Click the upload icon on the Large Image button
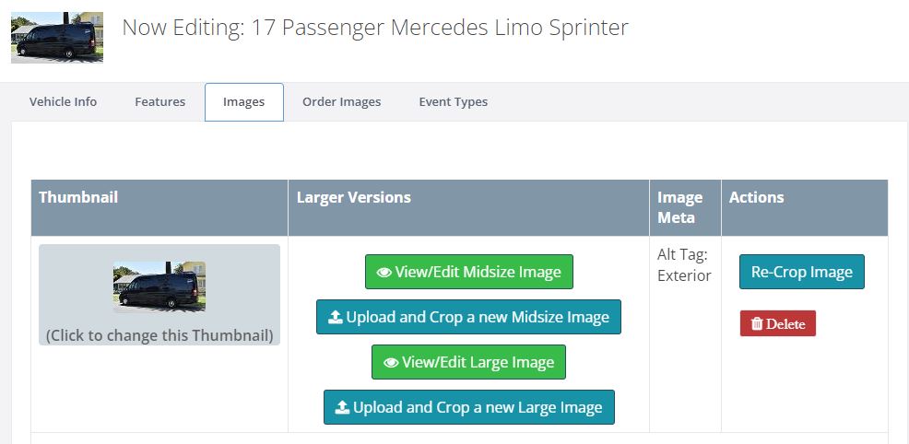The height and width of the screenshot is (444, 909). point(342,407)
